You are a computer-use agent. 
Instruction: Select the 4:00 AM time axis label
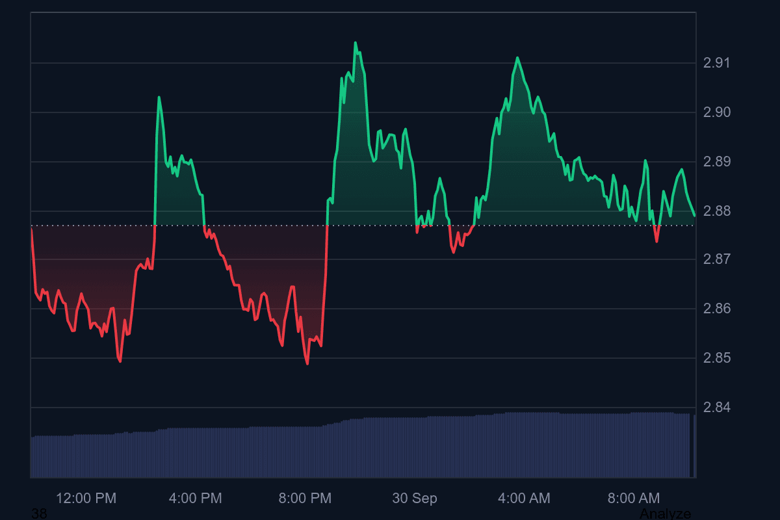pyautogui.click(x=524, y=499)
